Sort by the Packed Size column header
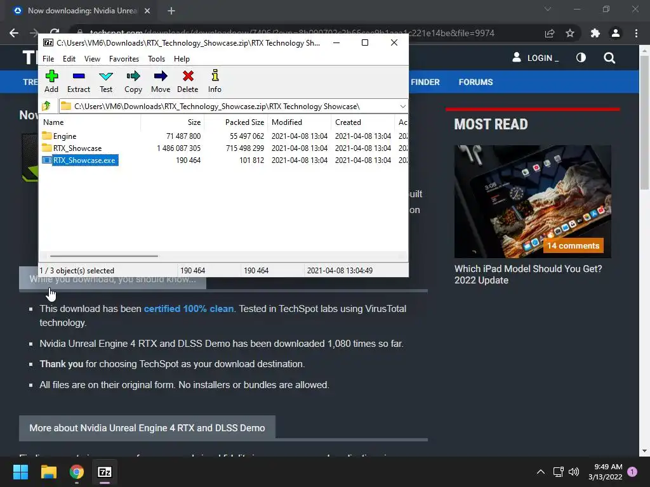650x487 pixels. pos(235,122)
